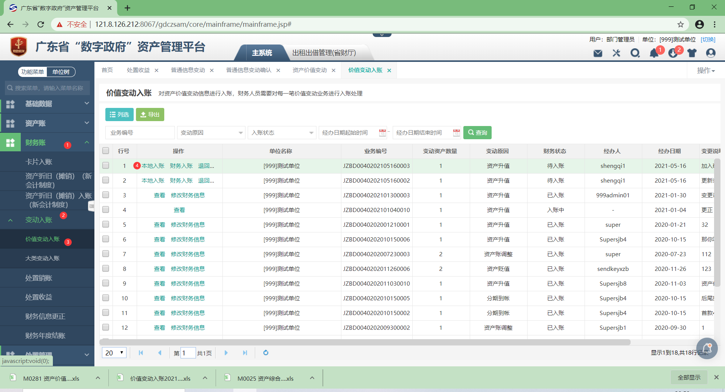Screen dimensions: 725x392
Task: Switch to the 普通信息变动 tab
Action: click(x=188, y=70)
